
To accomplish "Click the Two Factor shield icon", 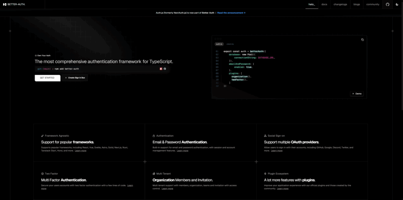I will click(x=42, y=174).
